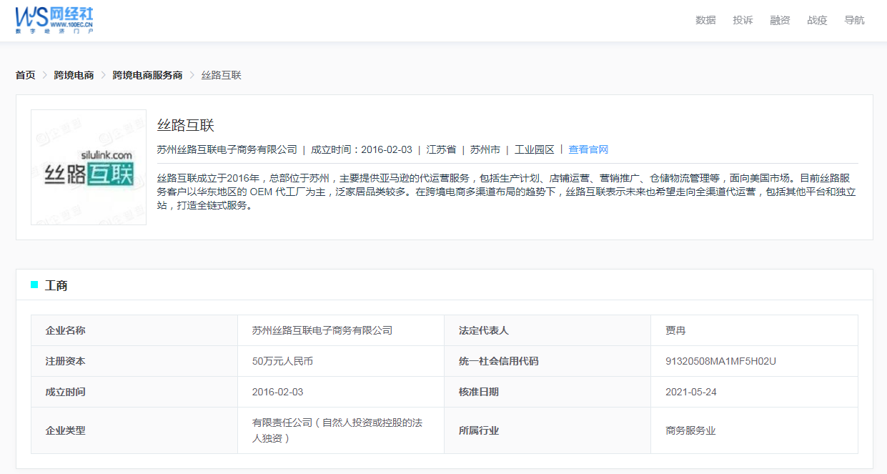Click the 丝路互联 breadcrumb text
887x474 pixels.
222,75
